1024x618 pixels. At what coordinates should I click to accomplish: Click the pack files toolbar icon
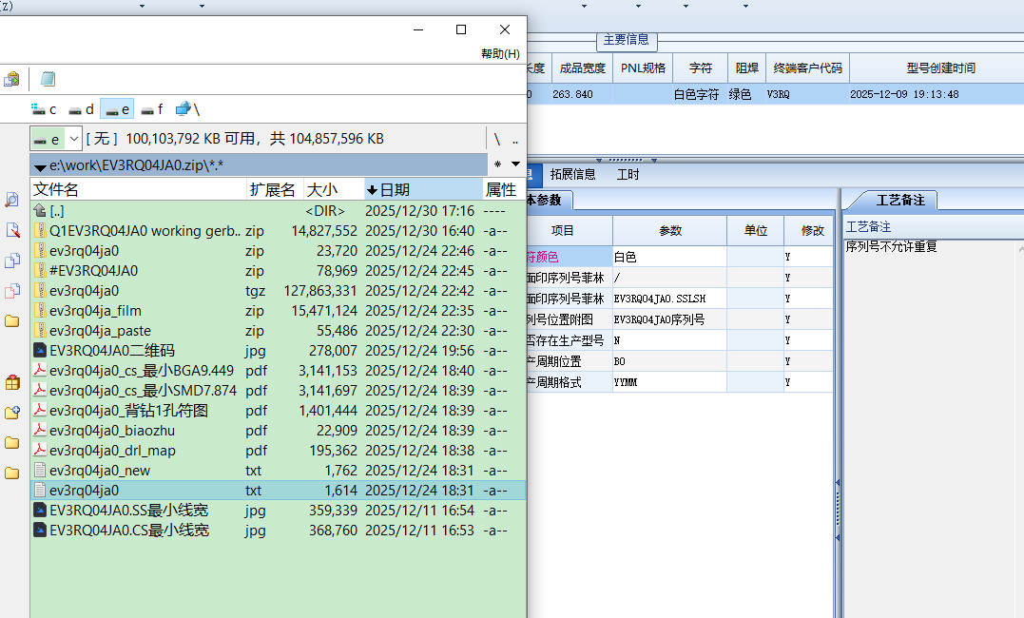(x=11, y=79)
